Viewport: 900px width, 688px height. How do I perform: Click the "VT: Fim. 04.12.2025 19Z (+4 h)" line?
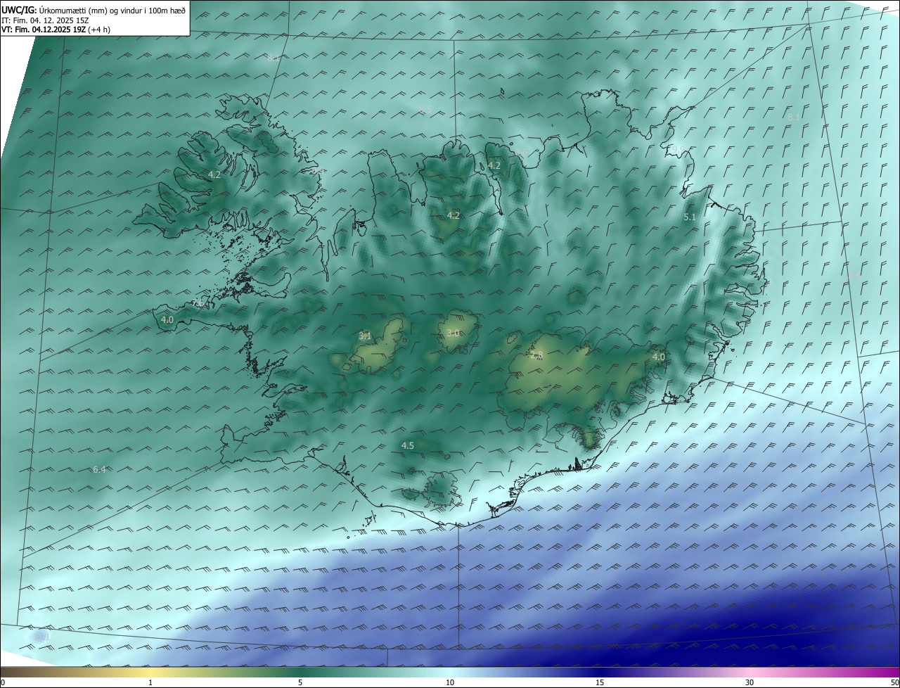click(56, 30)
